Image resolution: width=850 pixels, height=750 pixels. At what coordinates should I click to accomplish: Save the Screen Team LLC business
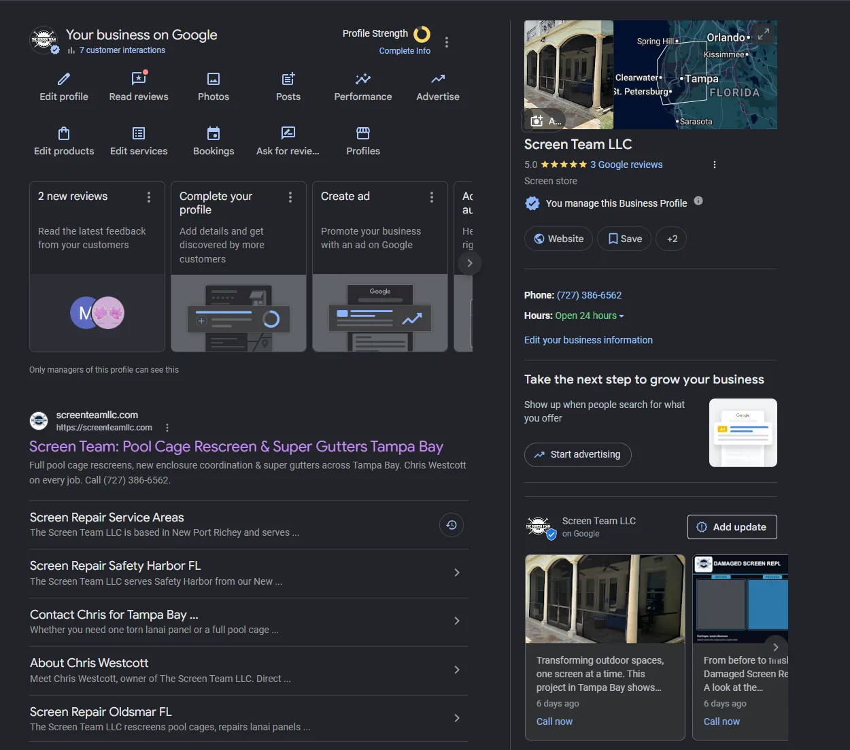(x=624, y=239)
